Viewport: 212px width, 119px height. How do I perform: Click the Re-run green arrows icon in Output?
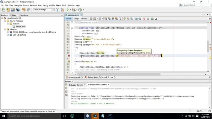(x=66, y=85)
